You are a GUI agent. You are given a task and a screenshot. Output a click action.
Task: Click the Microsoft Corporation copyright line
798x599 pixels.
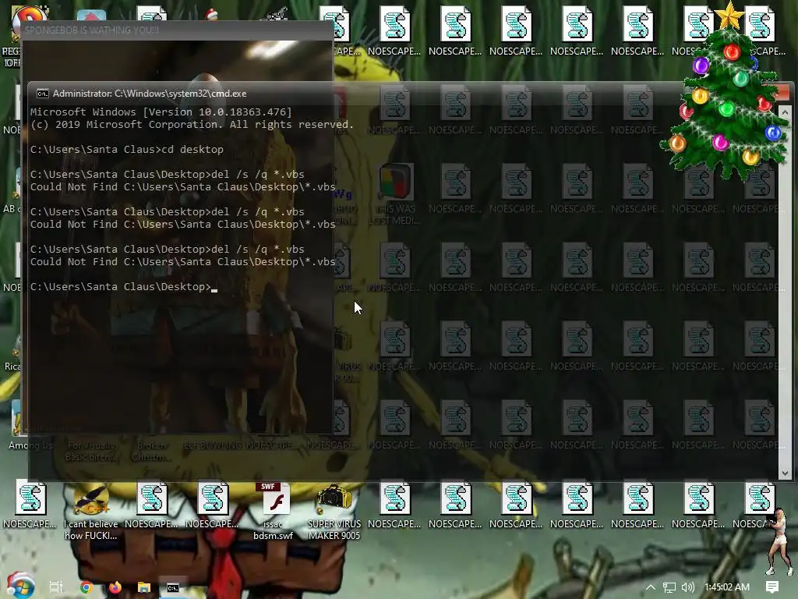point(192,125)
